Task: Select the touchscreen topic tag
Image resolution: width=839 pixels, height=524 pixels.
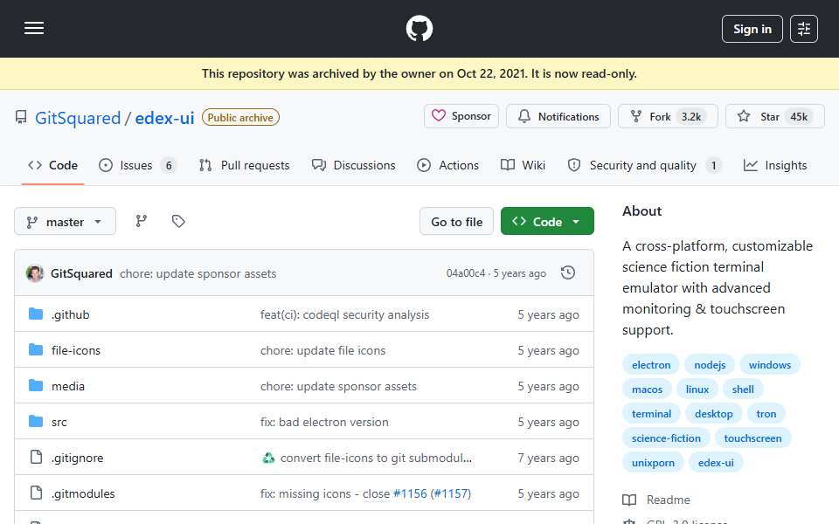Action: 752,438
